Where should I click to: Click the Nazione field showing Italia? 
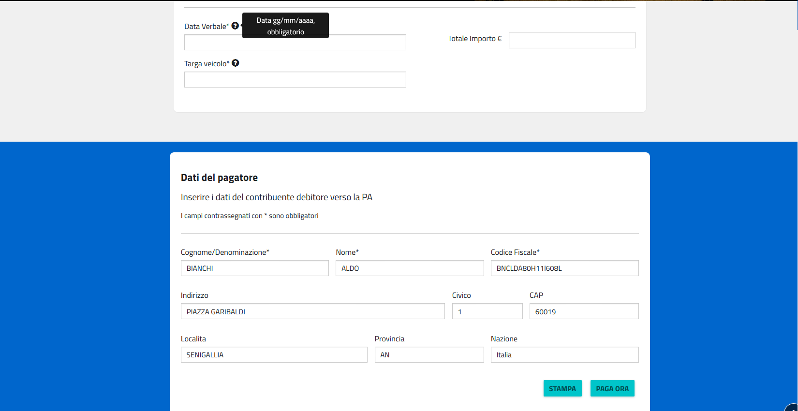coord(564,355)
